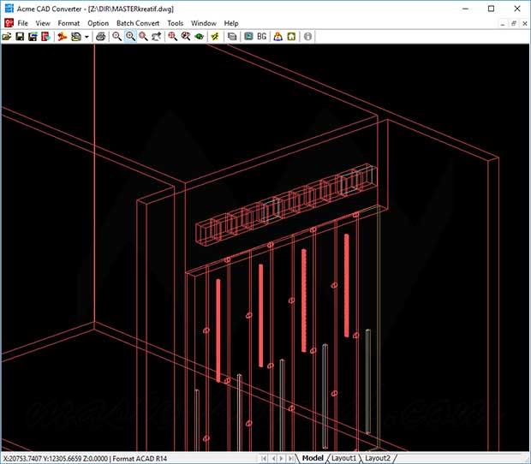Click 'Format ACAD R14' in status bar
The image size is (531, 464).
tap(140, 459)
